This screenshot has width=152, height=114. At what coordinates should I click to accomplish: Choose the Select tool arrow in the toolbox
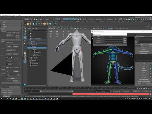tap(25, 28)
